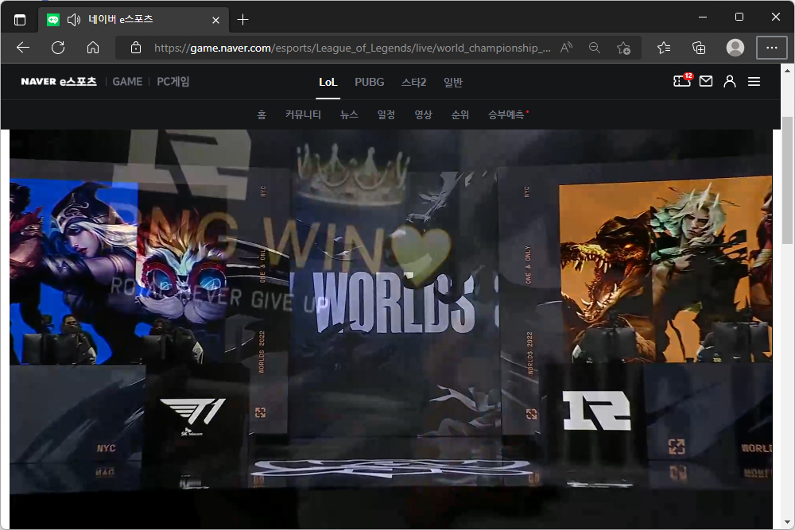Screen dimensions: 795x530
Task: Open the 승부예측 submenu
Action: (x=506, y=115)
